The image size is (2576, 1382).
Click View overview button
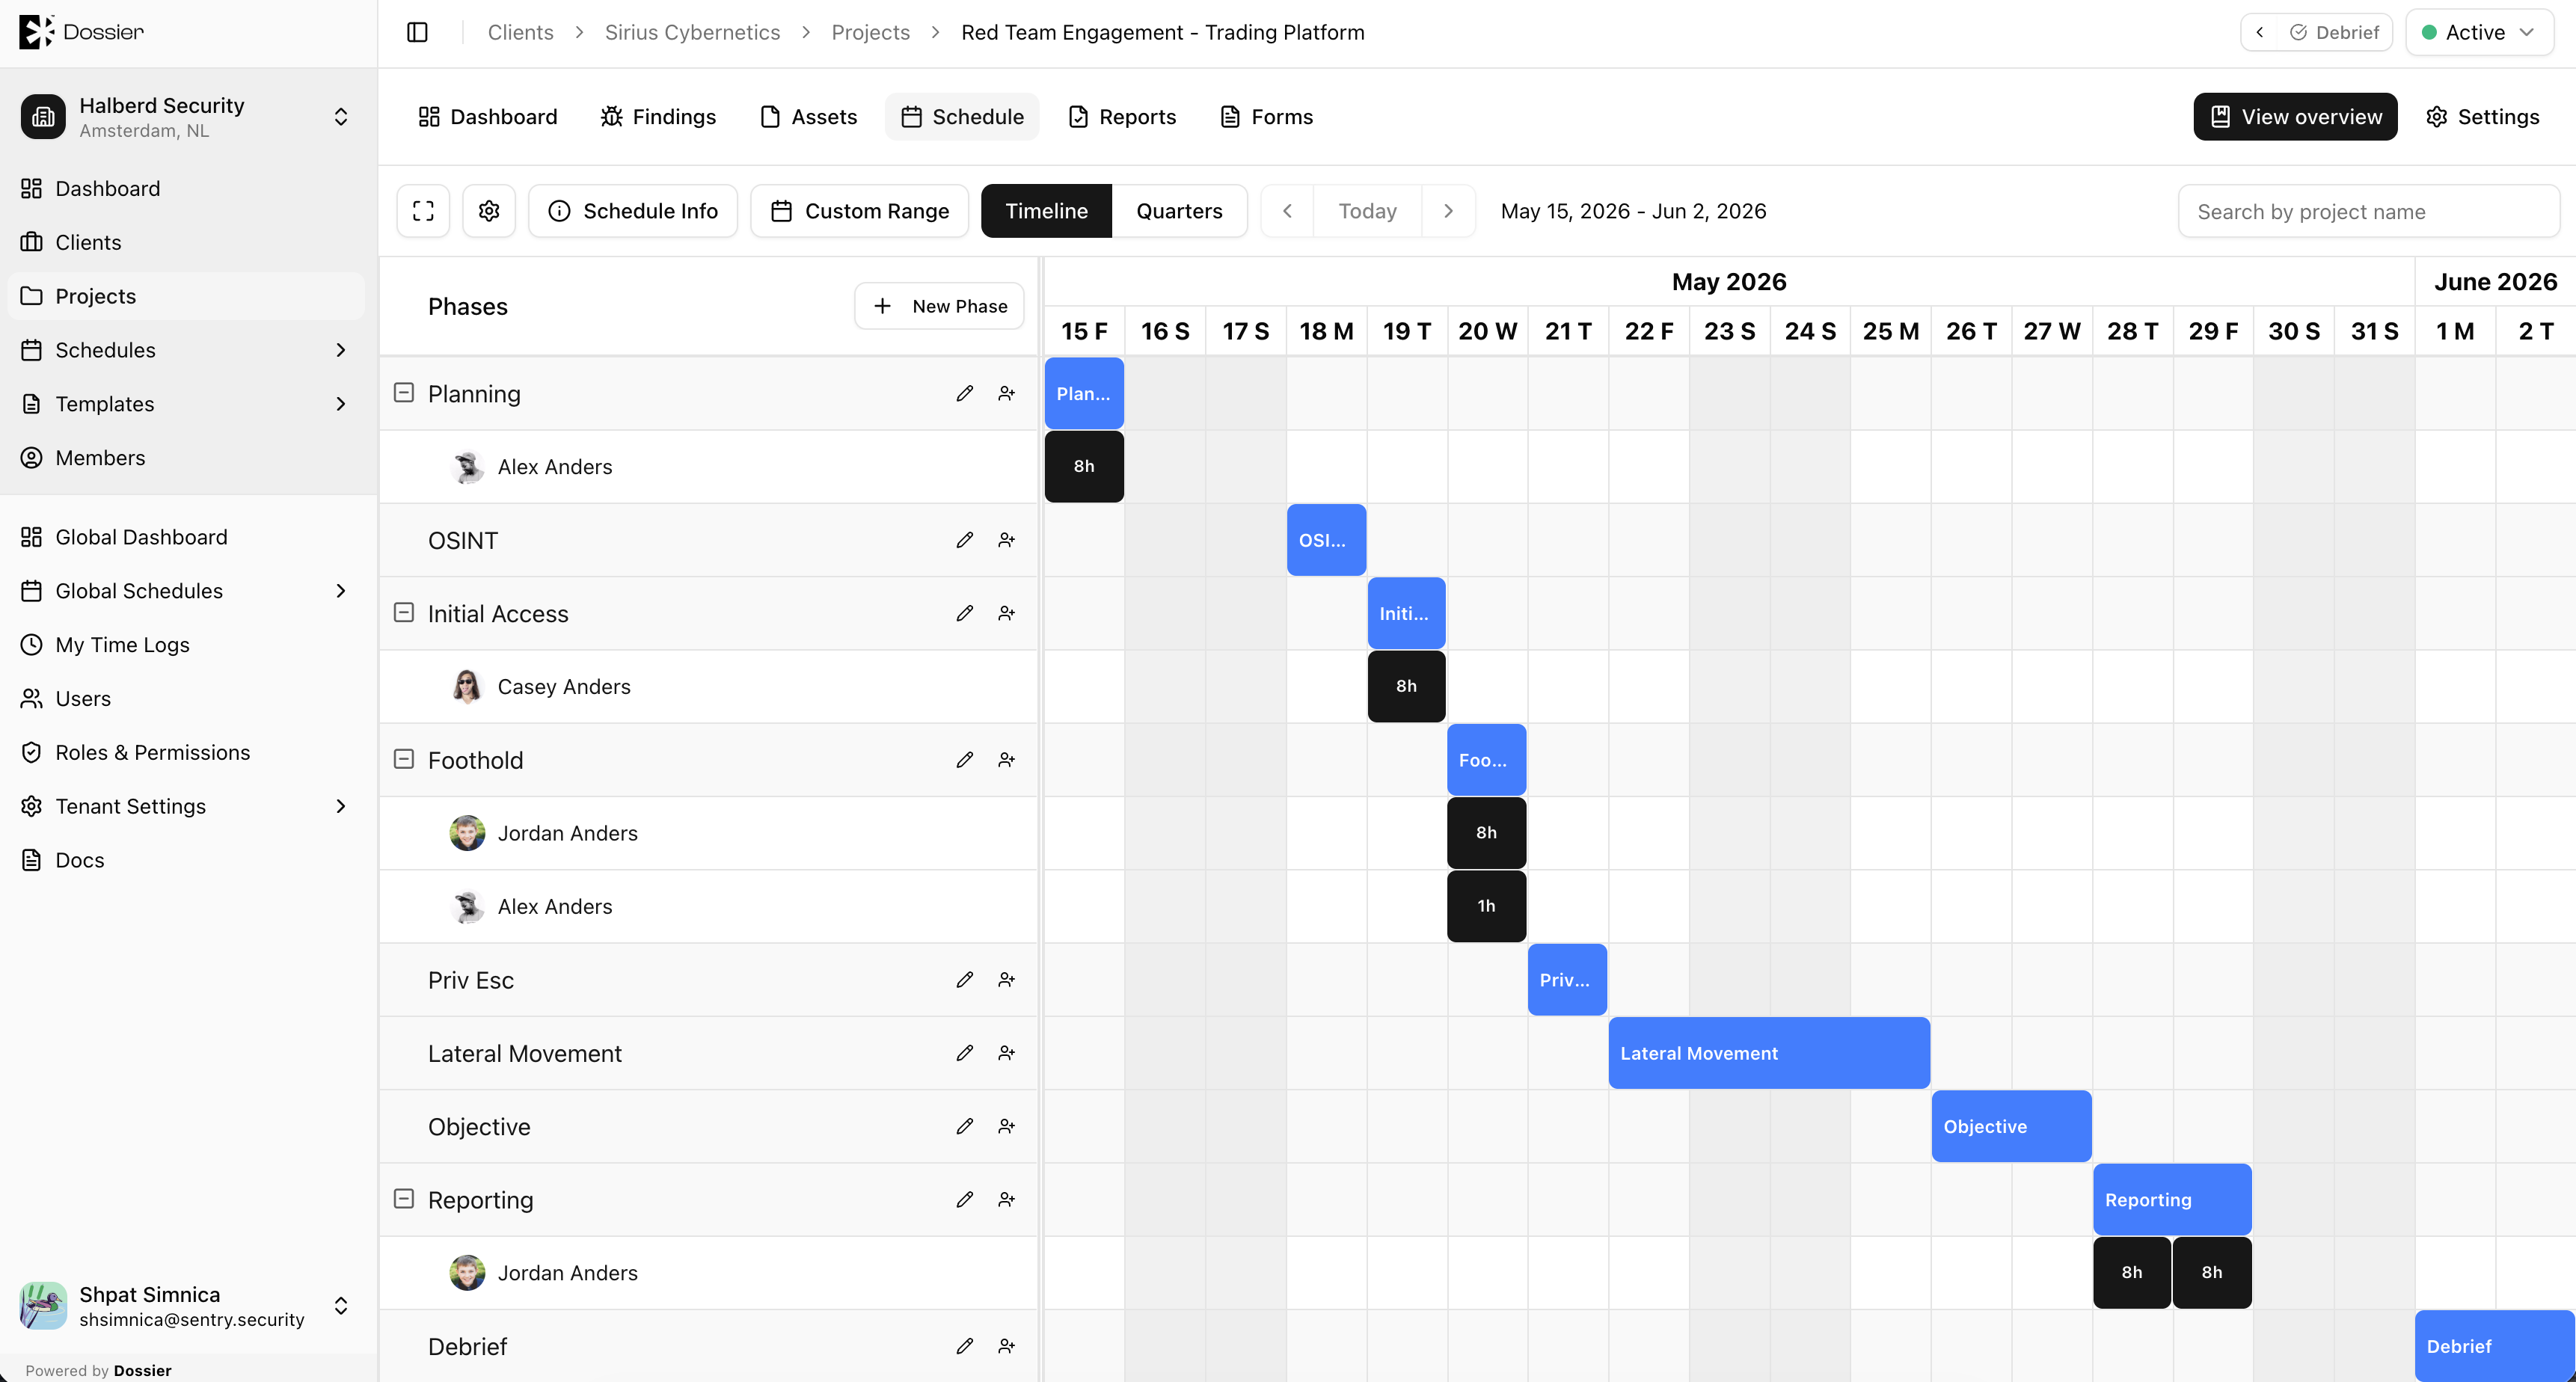(x=2295, y=117)
